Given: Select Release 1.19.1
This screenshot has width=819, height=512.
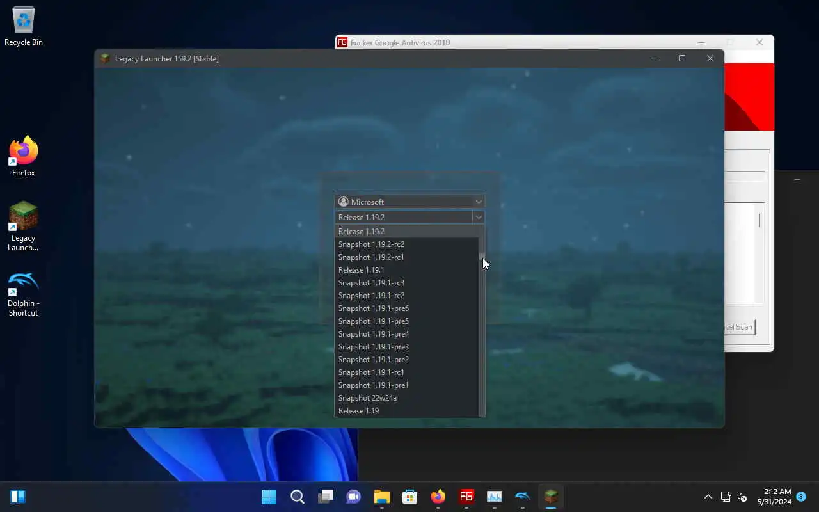Looking at the screenshot, I should tap(406, 270).
